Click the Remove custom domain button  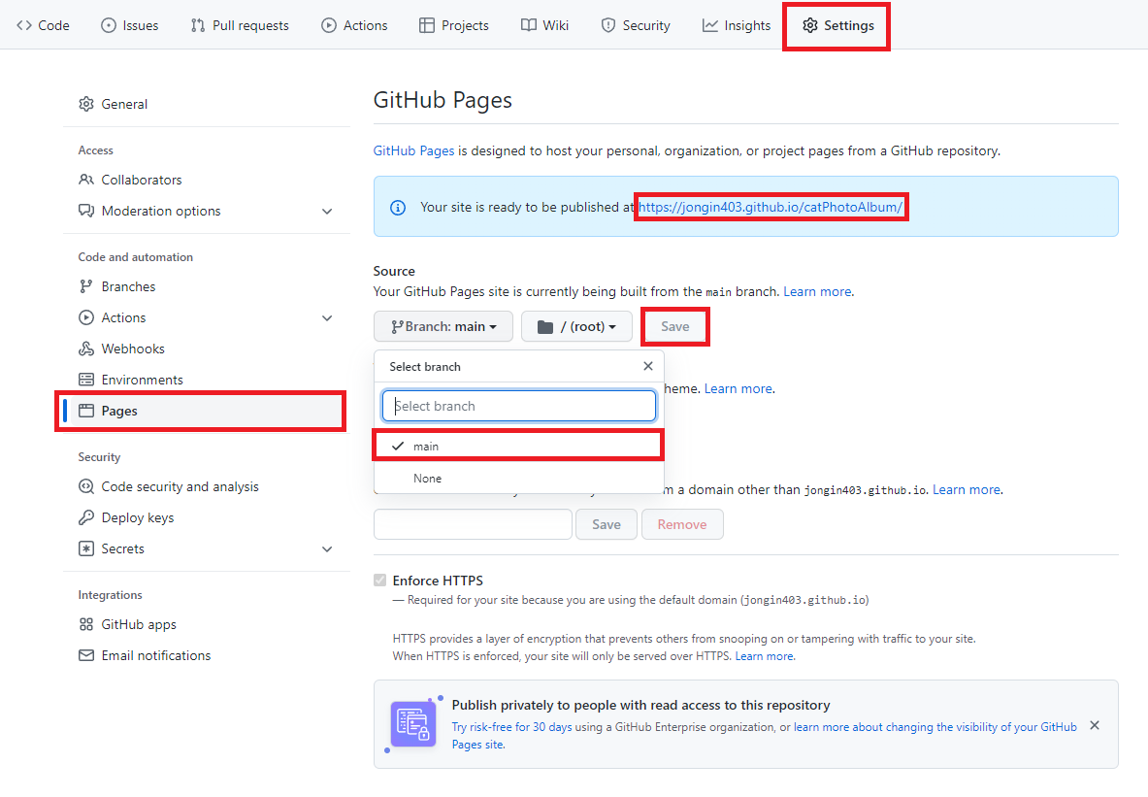click(x=682, y=524)
